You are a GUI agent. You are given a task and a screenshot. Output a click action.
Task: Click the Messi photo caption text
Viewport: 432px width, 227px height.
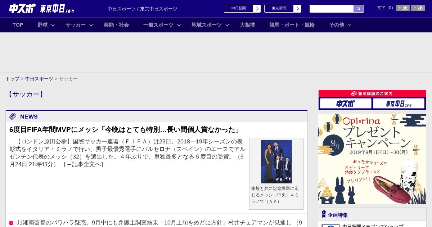click(275, 195)
